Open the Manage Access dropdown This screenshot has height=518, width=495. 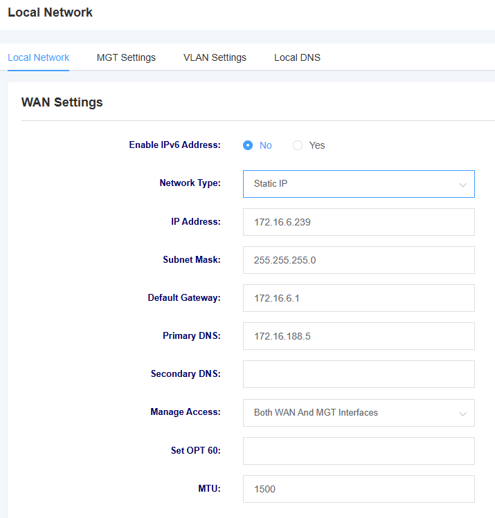[359, 413]
